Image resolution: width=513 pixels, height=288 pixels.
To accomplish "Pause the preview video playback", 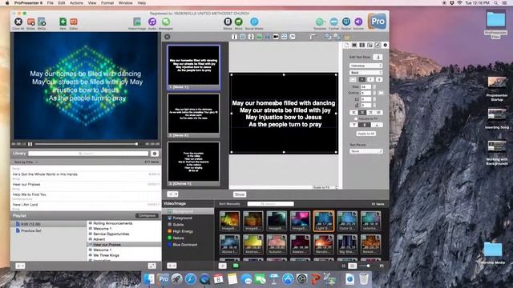I will point(30,144).
